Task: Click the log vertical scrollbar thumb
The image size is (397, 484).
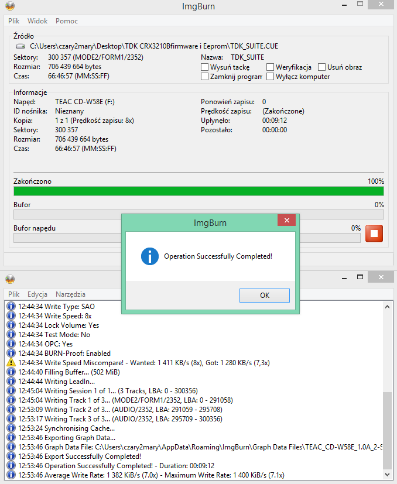Action: [x=388, y=430]
